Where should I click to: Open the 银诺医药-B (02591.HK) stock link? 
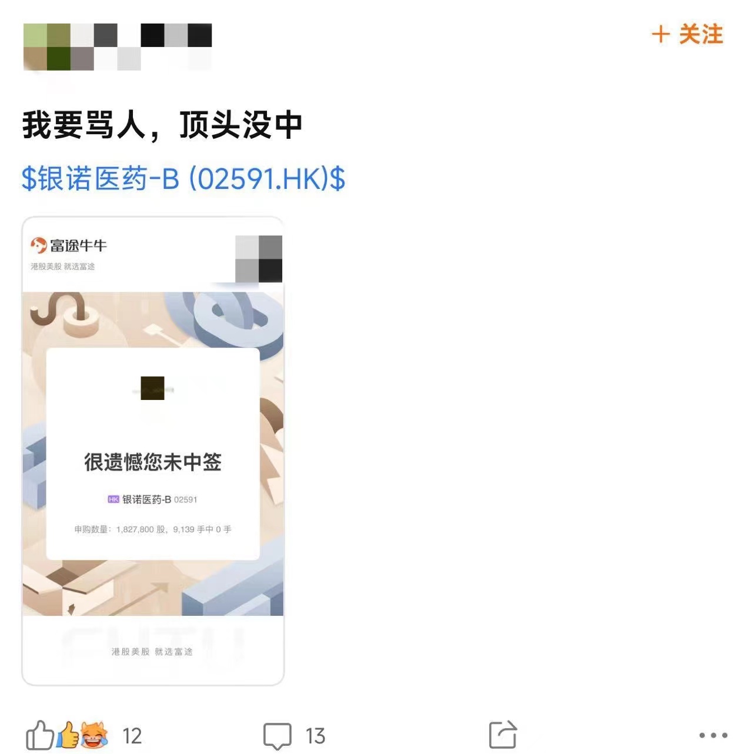(x=183, y=178)
